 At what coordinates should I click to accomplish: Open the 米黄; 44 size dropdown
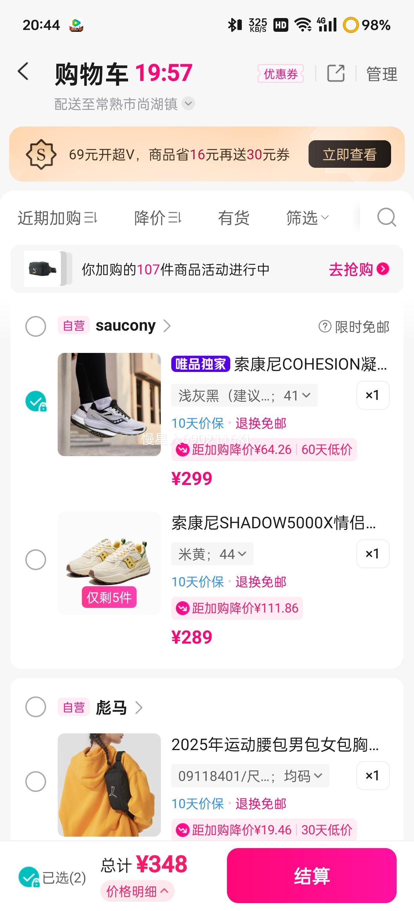212,554
